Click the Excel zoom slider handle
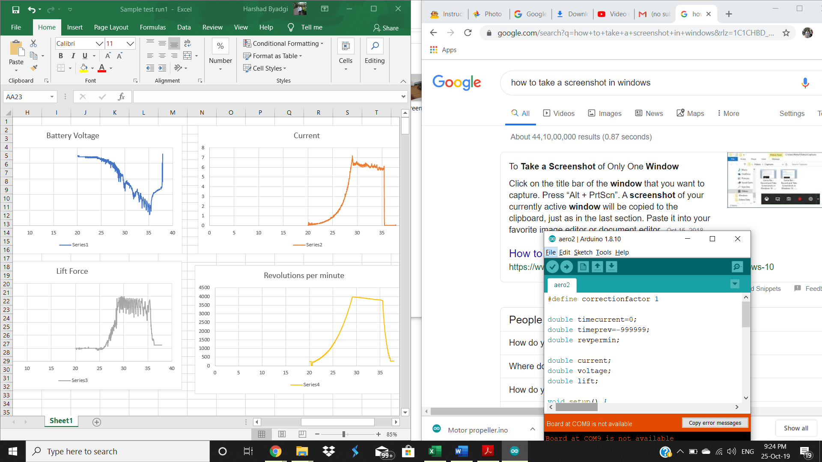Screen dimensions: 822x462 344,434
